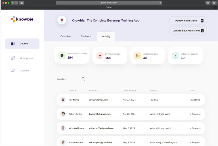Click the wine glass app icon in header
The width and height of the screenshot is (218, 146).
click(62, 20)
